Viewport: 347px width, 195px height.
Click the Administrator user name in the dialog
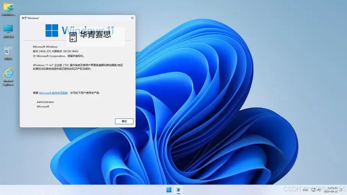pos(45,102)
